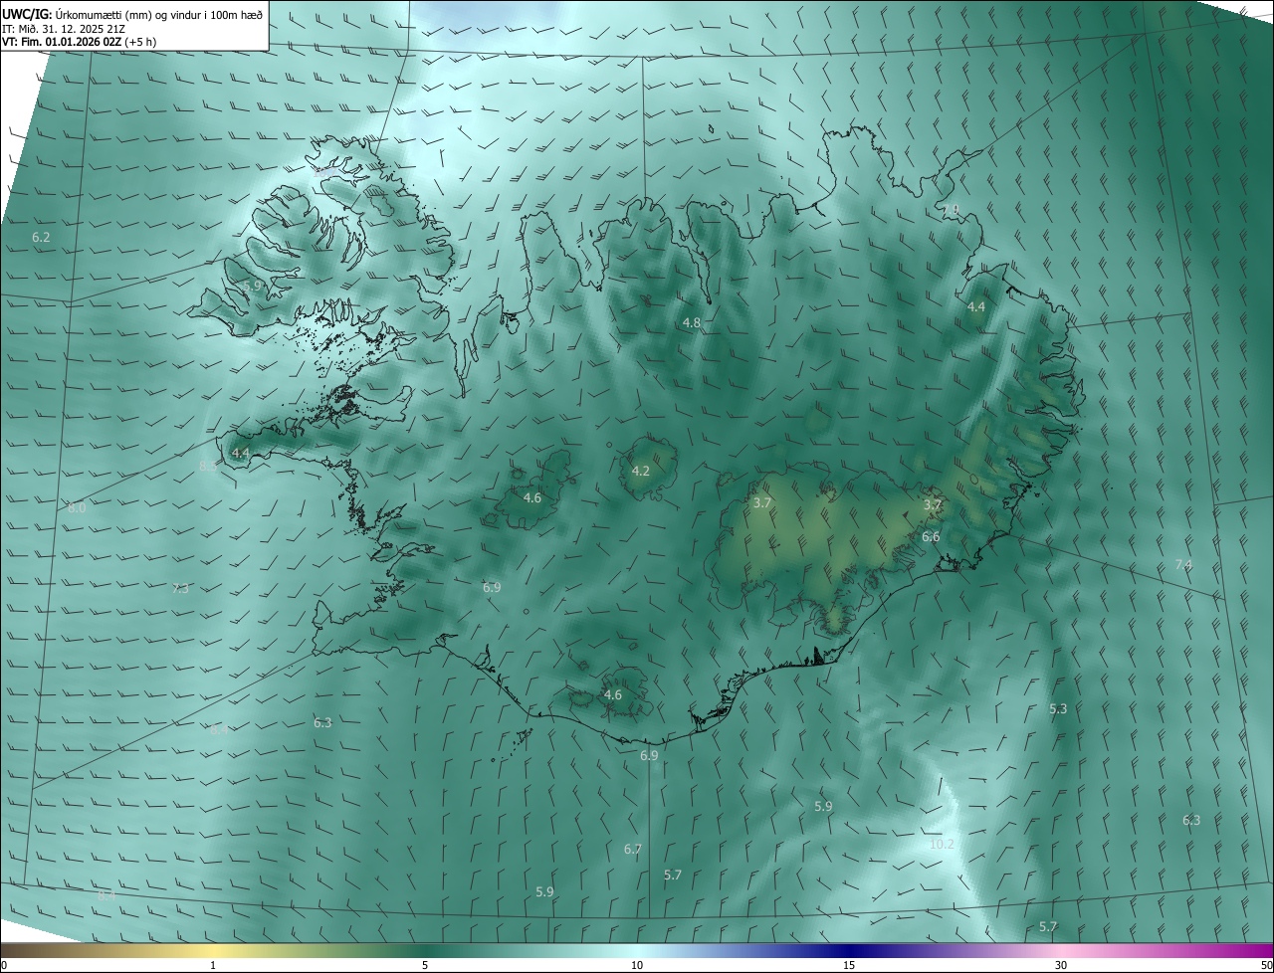
Task: Click the 50 end of the colorbar
Action: (x=1266, y=965)
